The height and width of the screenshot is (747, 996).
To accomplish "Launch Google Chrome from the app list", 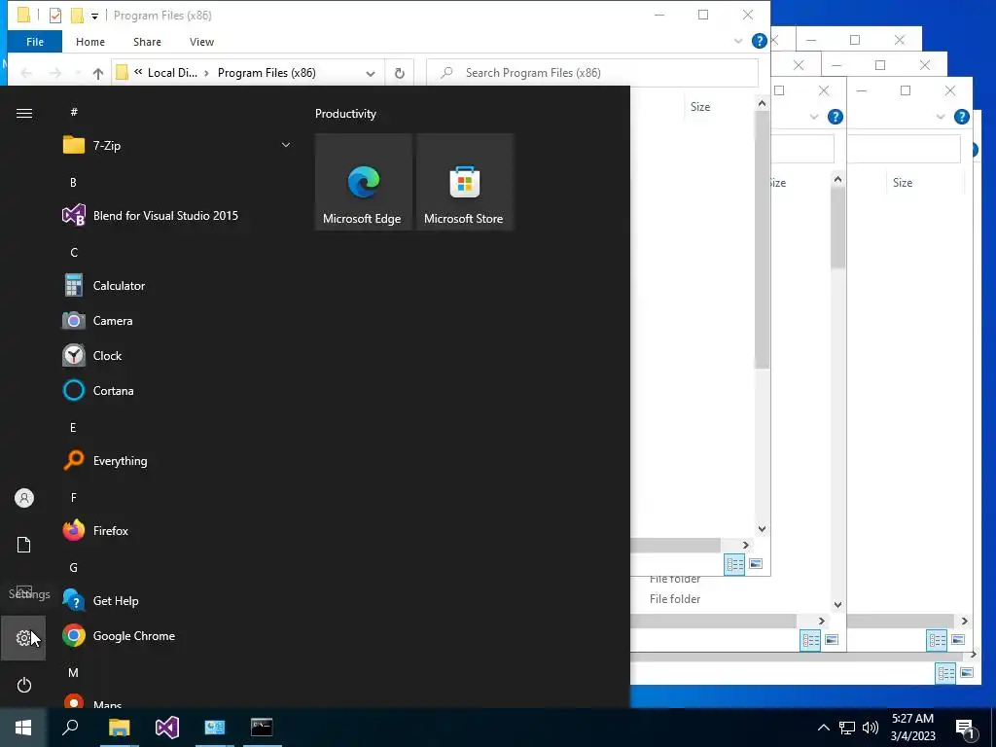I will (x=120, y=636).
